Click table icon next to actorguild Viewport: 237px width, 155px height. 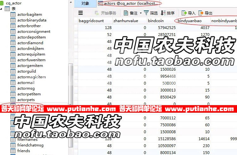(13, 71)
